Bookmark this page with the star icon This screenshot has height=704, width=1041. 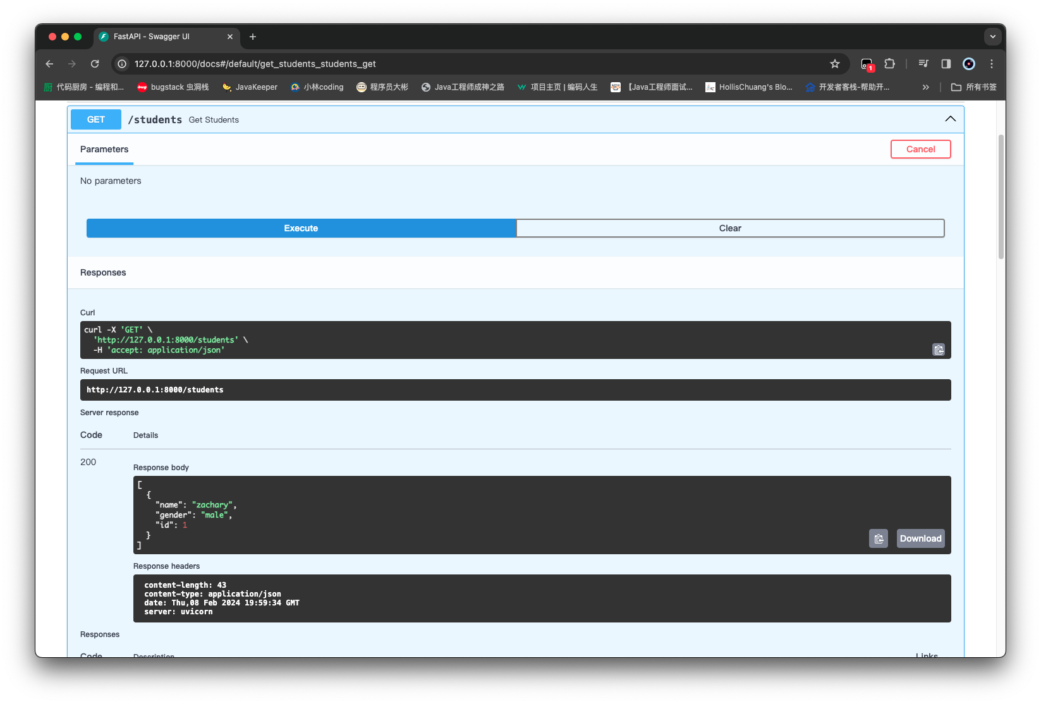[835, 64]
